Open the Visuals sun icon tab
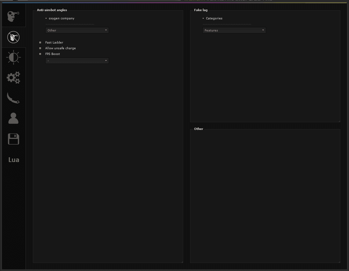This screenshot has height=271, width=349. point(13,57)
